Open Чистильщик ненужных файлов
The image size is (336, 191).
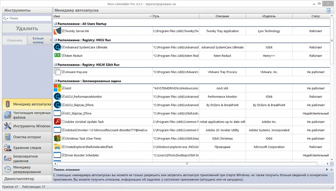coord(27,115)
